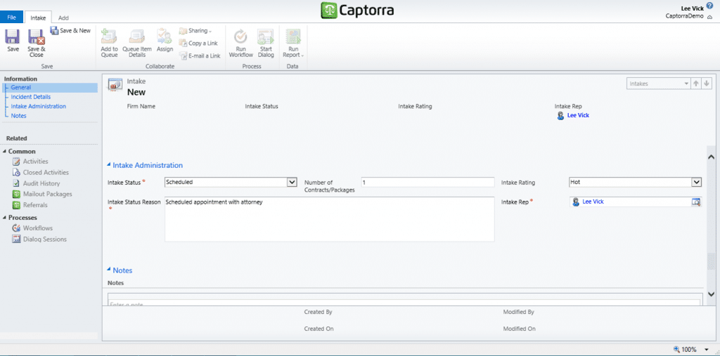Viewport: 720px width, 356px height.
Task: Collapse the Notes section
Action: point(109,270)
